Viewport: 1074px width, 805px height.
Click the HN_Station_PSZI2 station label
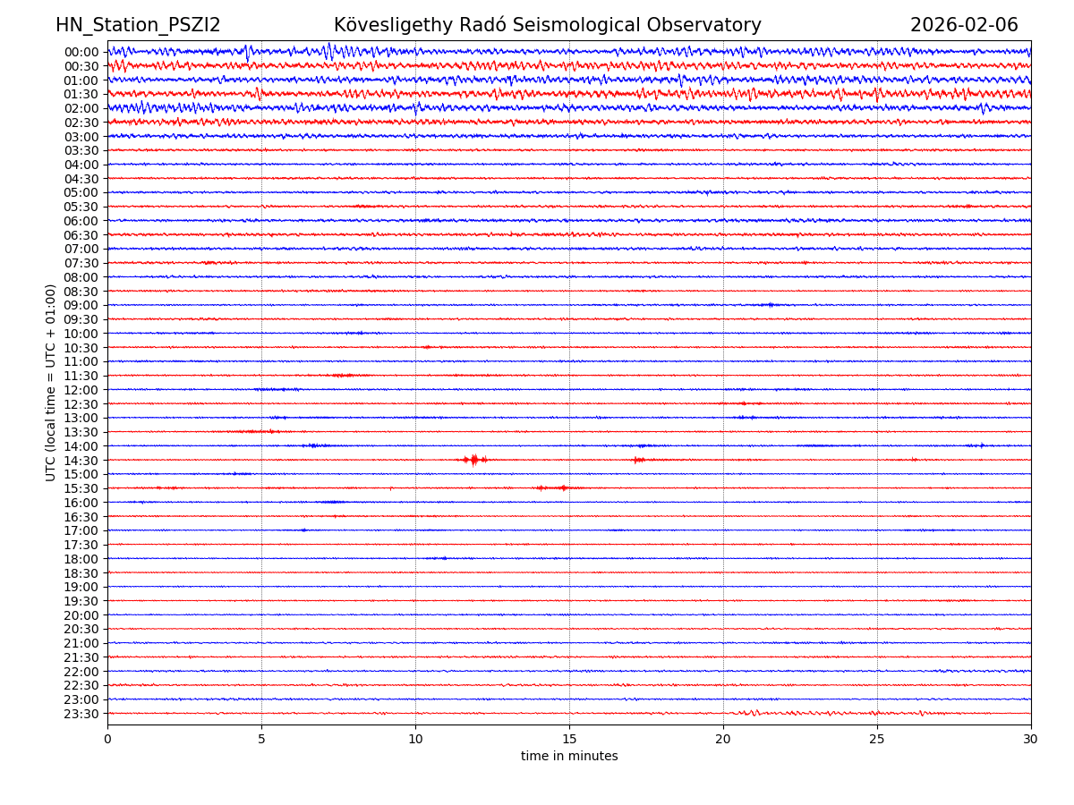pyautogui.click(x=138, y=26)
